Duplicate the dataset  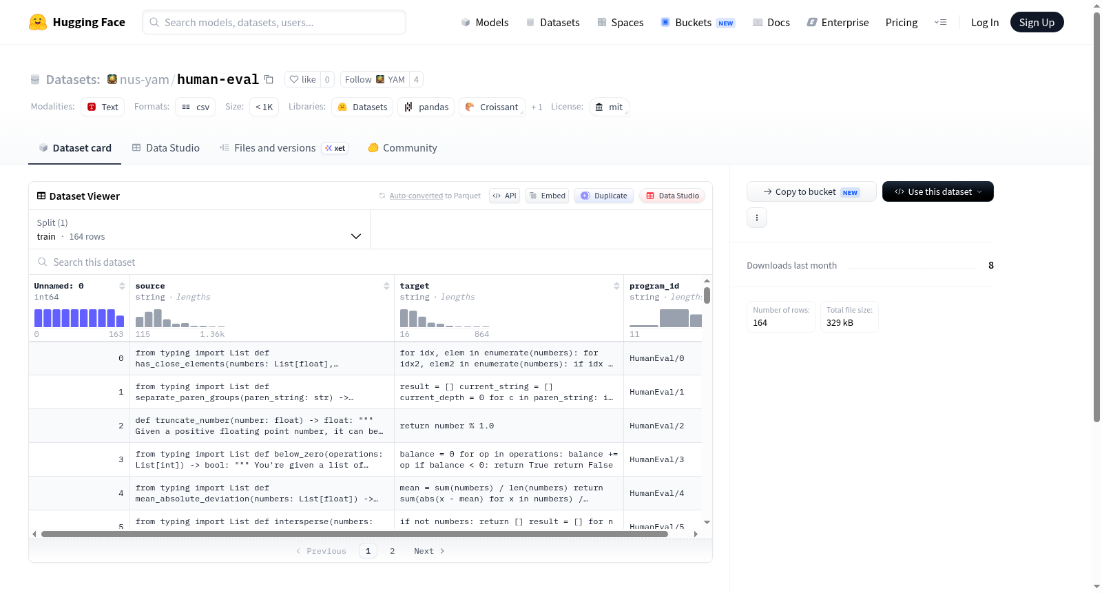point(604,196)
